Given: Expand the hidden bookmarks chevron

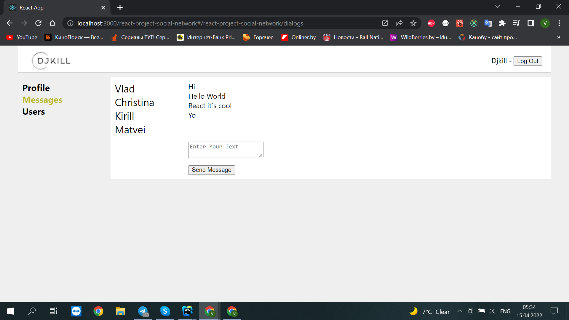Looking at the screenshot, I should (x=559, y=37).
